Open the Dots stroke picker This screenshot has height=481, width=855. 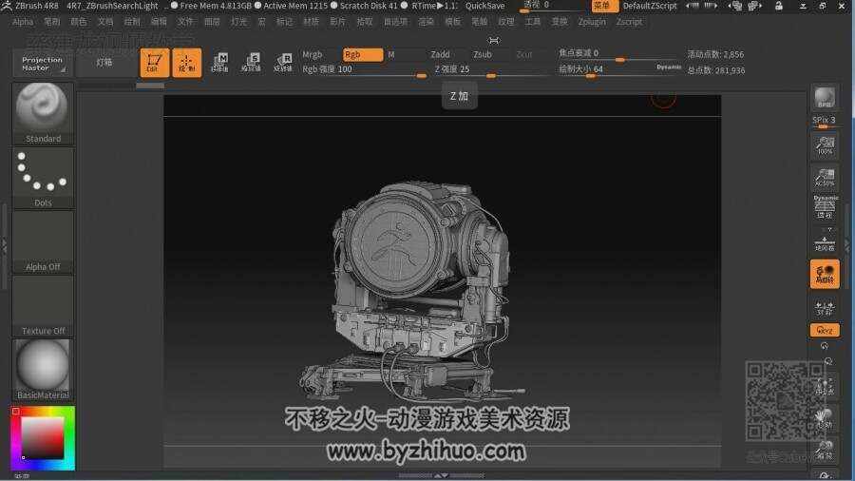[x=43, y=178]
